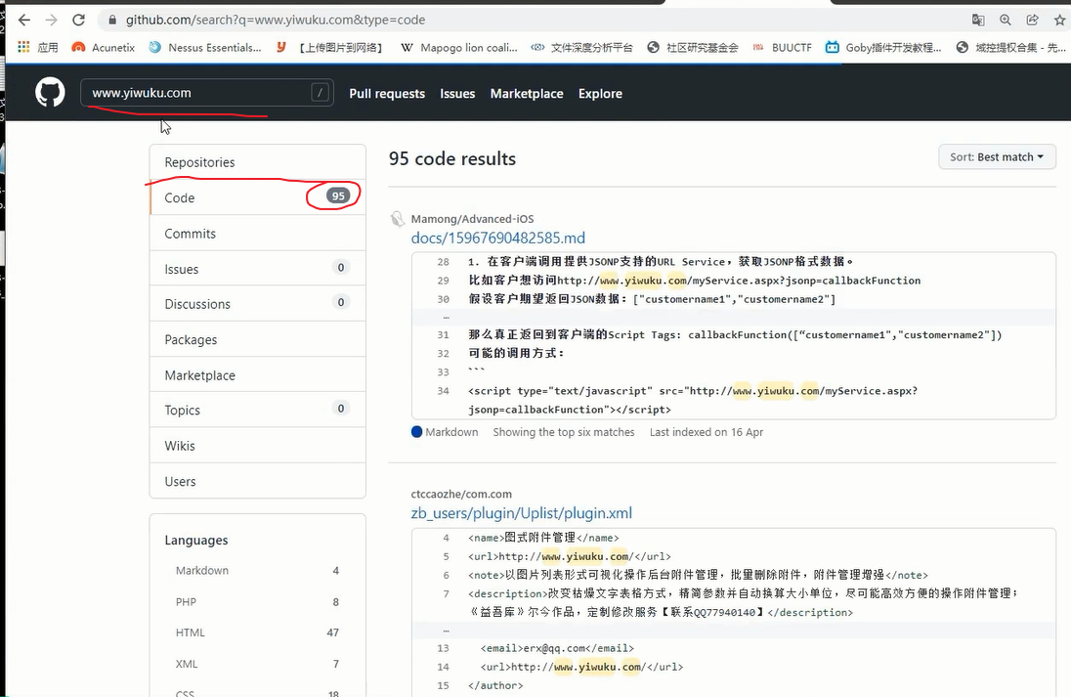This screenshot has height=697, width=1071.
Task: Open the apps grid bookmark icon
Action: point(23,47)
